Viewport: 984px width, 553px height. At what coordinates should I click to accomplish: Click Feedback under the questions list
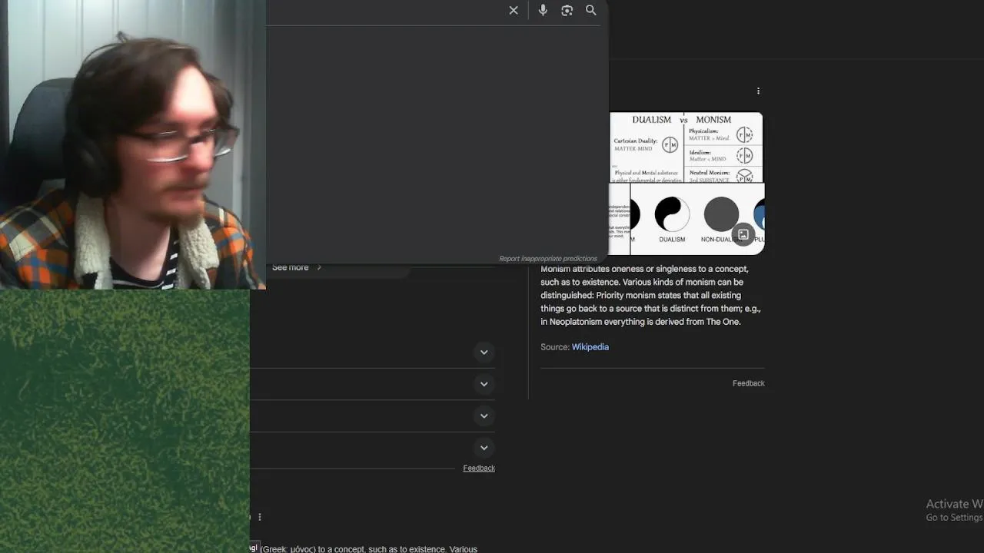pos(479,468)
